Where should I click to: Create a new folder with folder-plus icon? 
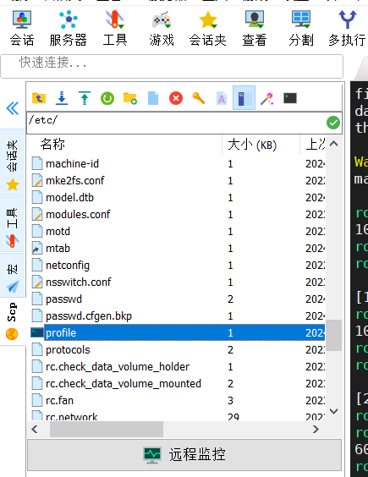130,98
